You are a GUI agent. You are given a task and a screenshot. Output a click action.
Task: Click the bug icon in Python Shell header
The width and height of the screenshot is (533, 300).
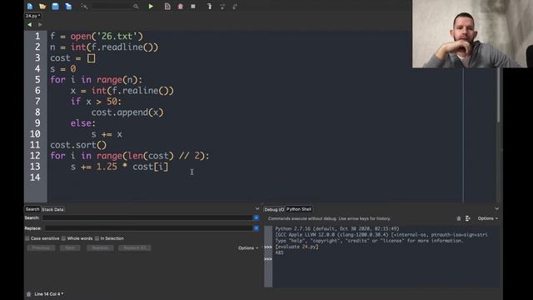(x=459, y=218)
